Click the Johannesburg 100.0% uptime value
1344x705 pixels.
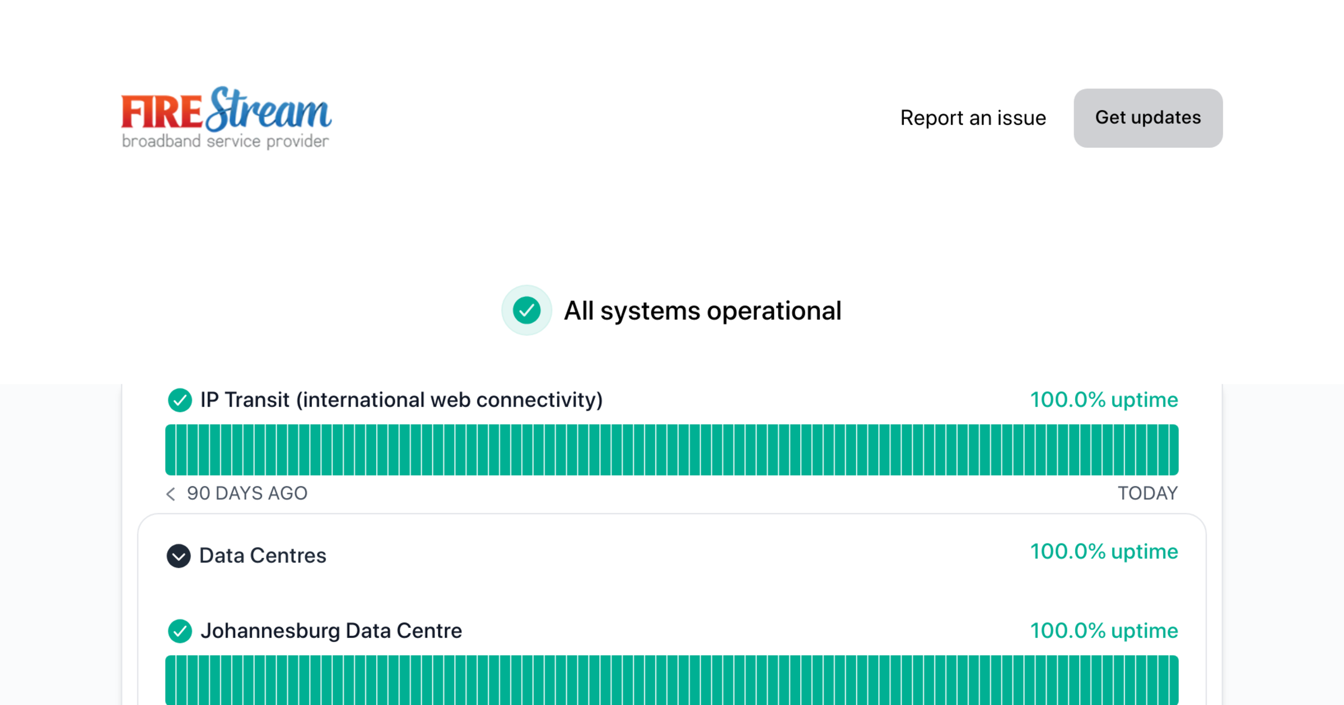[1104, 631]
